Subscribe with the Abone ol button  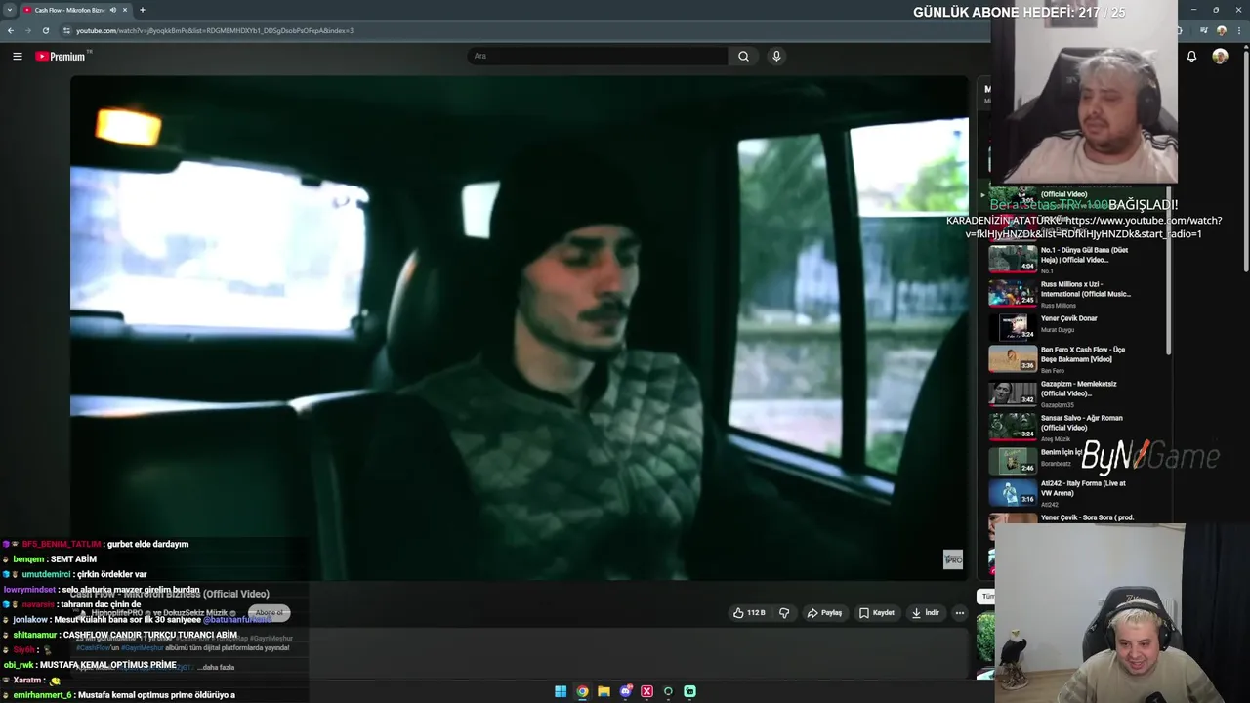269,613
